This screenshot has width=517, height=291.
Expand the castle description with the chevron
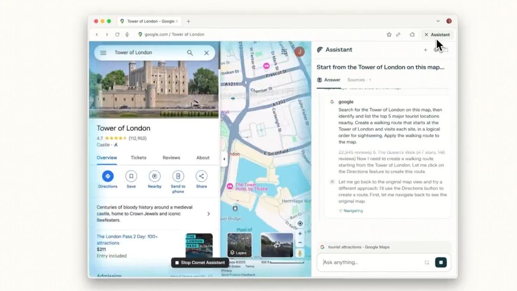click(x=209, y=214)
